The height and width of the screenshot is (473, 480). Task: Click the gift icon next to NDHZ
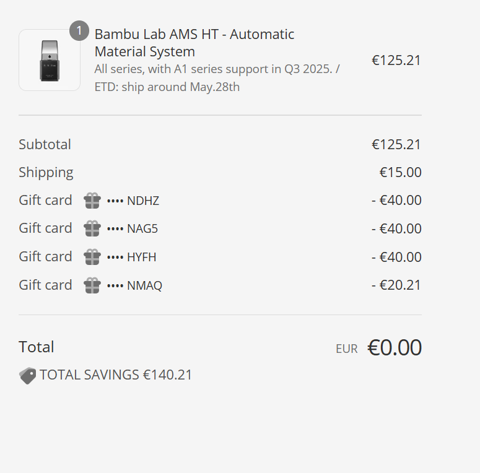coord(92,201)
